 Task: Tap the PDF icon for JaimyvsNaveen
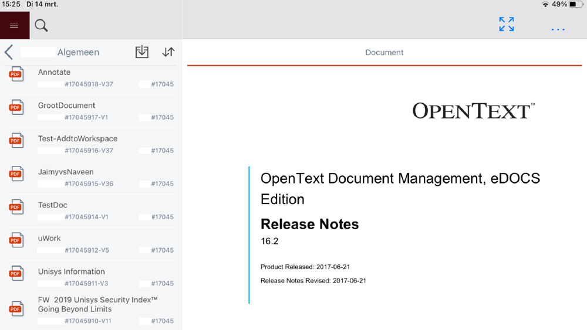coord(16,173)
